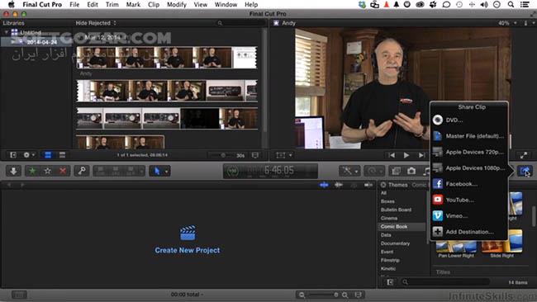Image resolution: width=537 pixels, height=302 pixels.
Task: Choose Master File (default) destination
Action: click(469, 136)
